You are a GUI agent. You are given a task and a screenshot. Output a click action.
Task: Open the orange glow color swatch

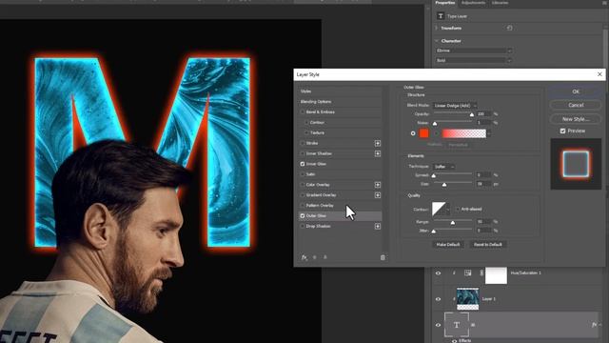click(x=424, y=133)
